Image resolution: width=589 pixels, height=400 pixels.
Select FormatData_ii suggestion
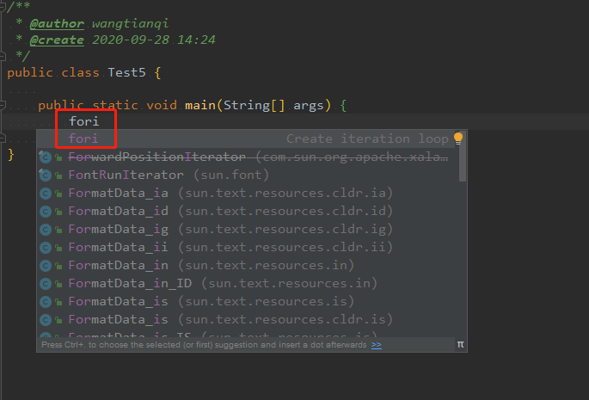[x=245, y=247]
